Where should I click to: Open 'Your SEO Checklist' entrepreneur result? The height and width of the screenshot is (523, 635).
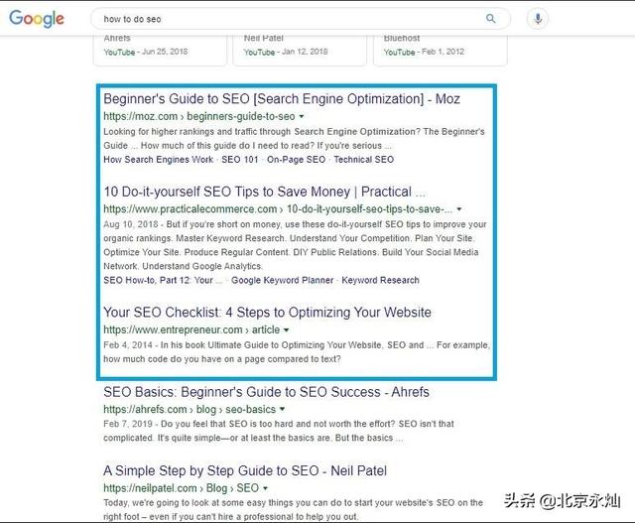pos(267,312)
